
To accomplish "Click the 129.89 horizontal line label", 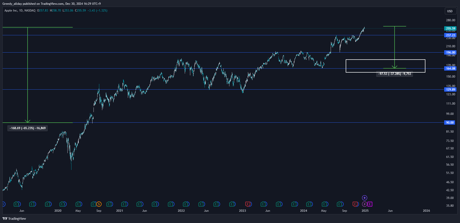I will point(450,90).
